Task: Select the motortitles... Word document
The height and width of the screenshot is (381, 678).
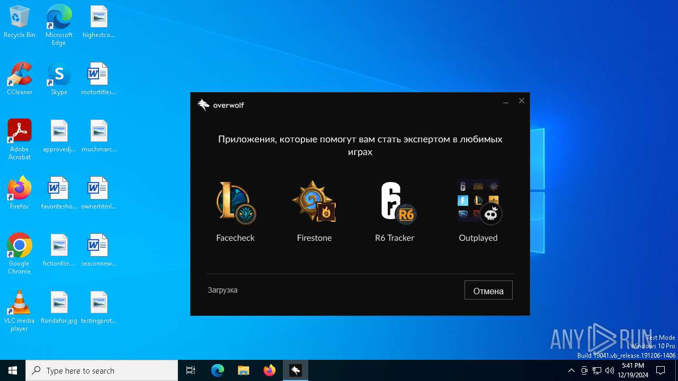Action: click(x=99, y=79)
